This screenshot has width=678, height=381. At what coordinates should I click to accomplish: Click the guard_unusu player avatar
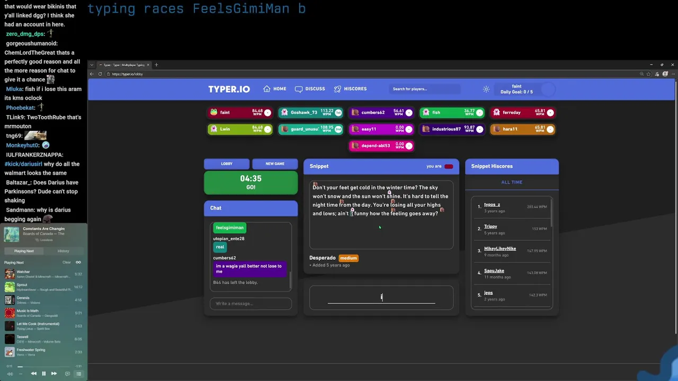point(285,129)
